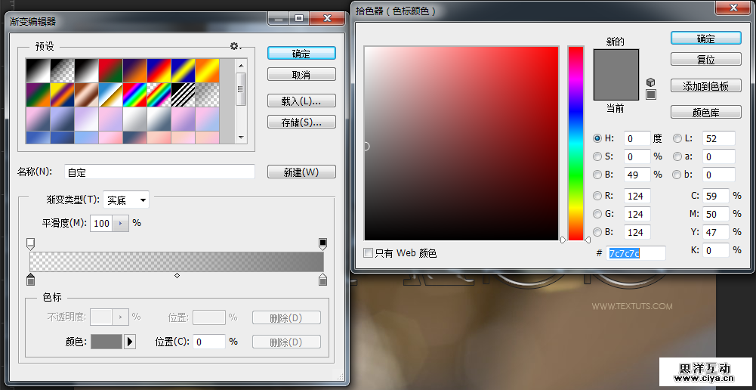Select the left color stop below gradient
Viewport: 756px width, 390px height.
point(30,280)
